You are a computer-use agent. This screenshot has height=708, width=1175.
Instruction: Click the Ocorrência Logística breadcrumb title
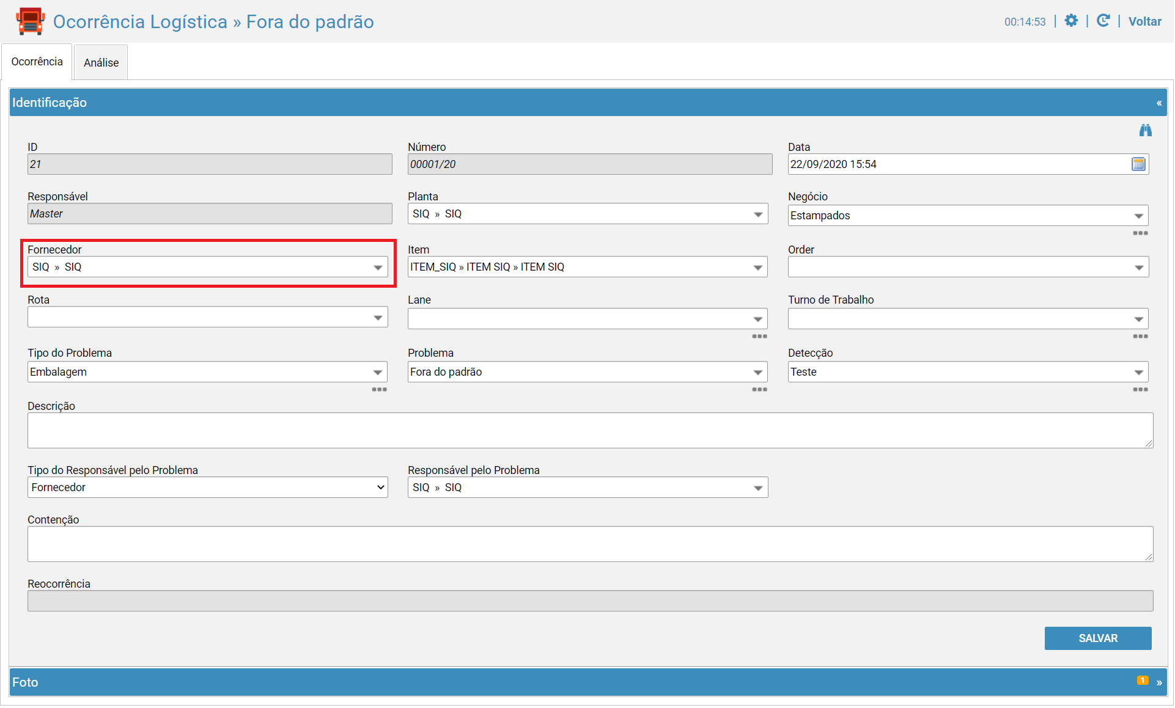pyautogui.click(x=140, y=21)
